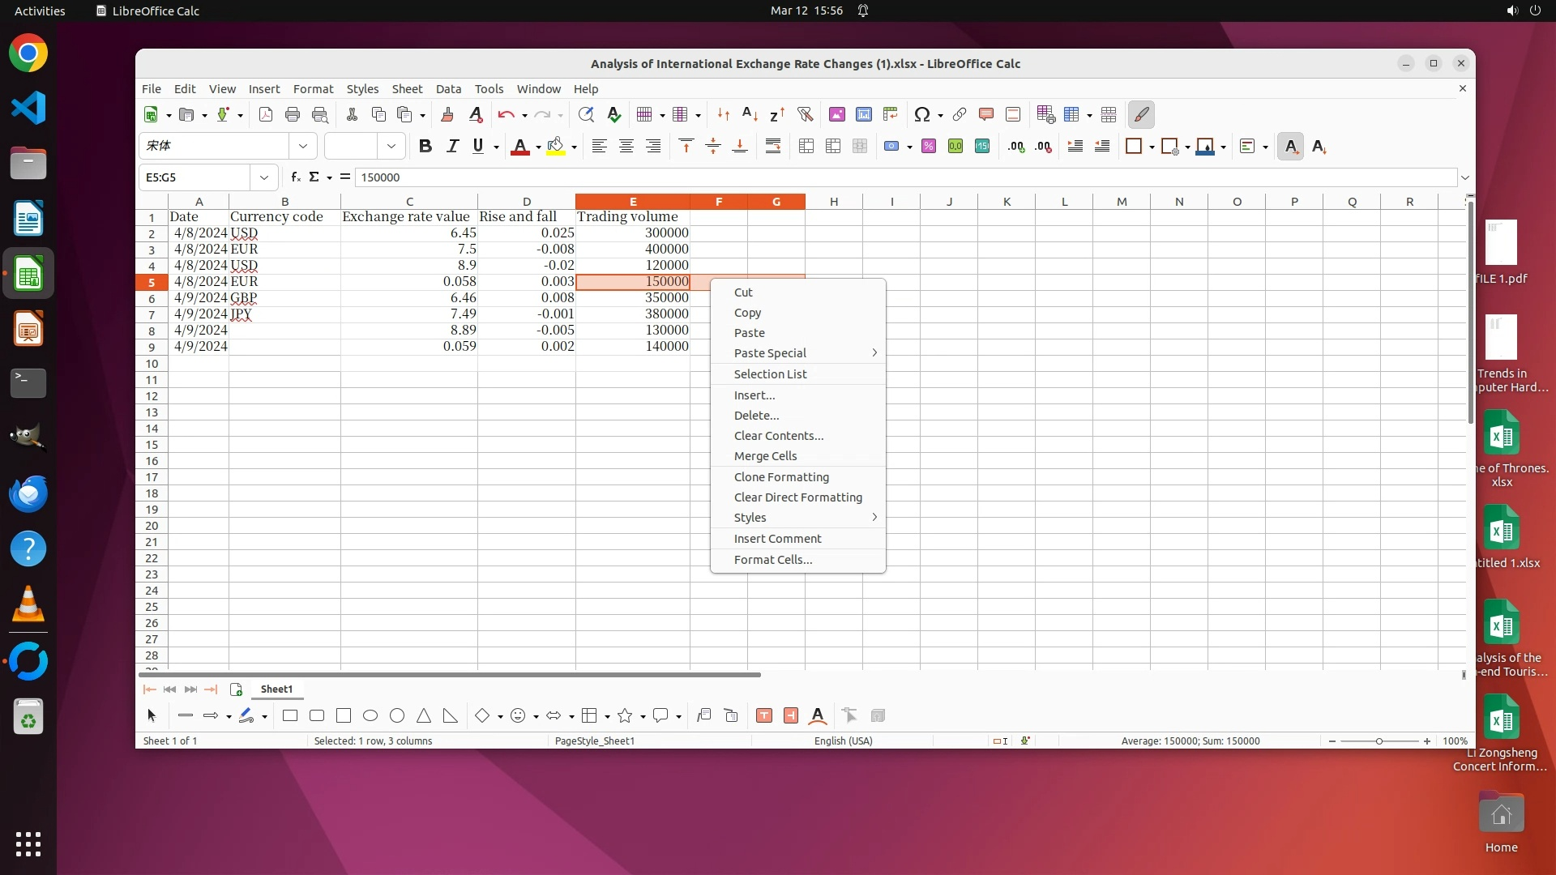Click Clear Contents... in context menu
Viewport: 1556px width, 875px height.
click(x=778, y=436)
